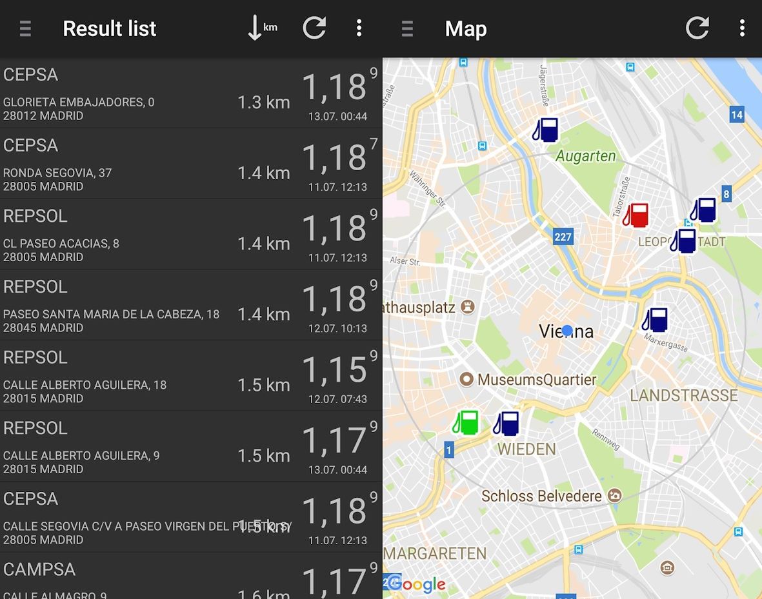
Task: Open REPSOL Calle Alberto Aguilera 18
Action: coord(191,376)
